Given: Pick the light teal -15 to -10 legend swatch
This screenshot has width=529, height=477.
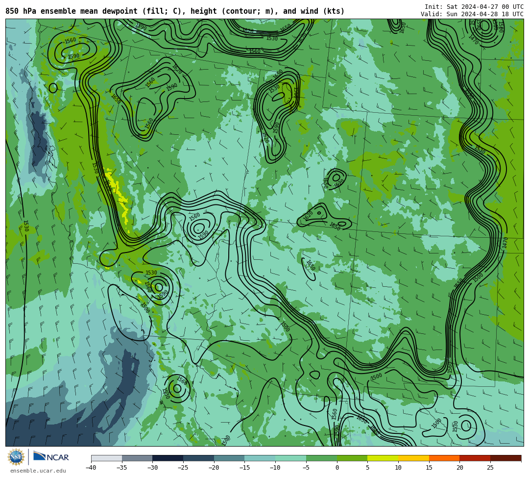Looking at the screenshot, I should pyautogui.click(x=260, y=458).
